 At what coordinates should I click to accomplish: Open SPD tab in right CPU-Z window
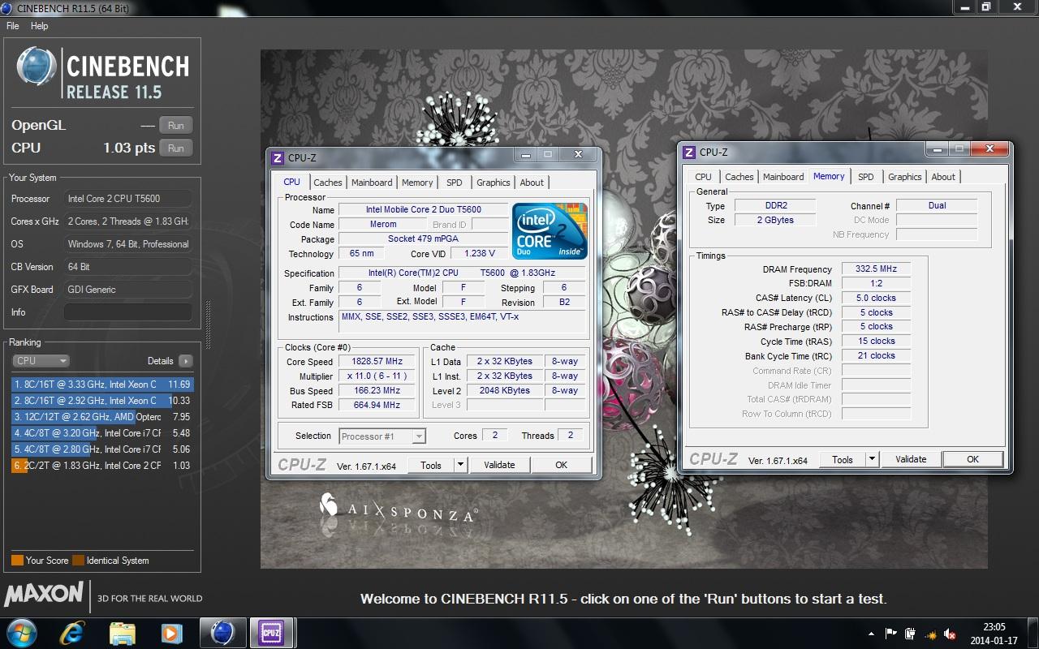tap(866, 177)
